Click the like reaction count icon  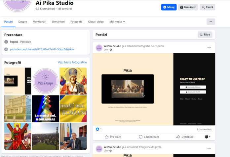(x=97, y=129)
